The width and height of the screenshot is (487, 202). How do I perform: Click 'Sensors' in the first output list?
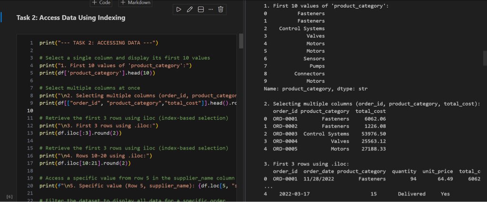point(314,58)
